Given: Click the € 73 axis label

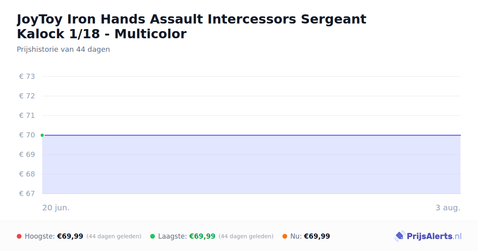Looking at the screenshot, I should pyautogui.click(x=27, y=76).
